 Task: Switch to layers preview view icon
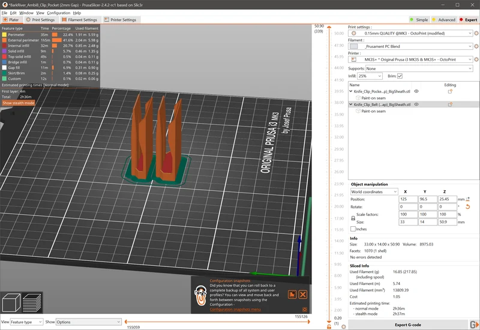pos(32,303)
